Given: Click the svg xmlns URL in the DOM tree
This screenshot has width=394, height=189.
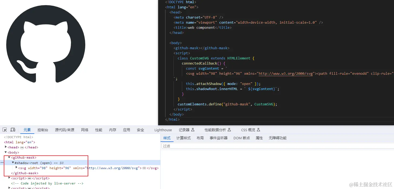Looking at the screenshot, I should point(113,168).
